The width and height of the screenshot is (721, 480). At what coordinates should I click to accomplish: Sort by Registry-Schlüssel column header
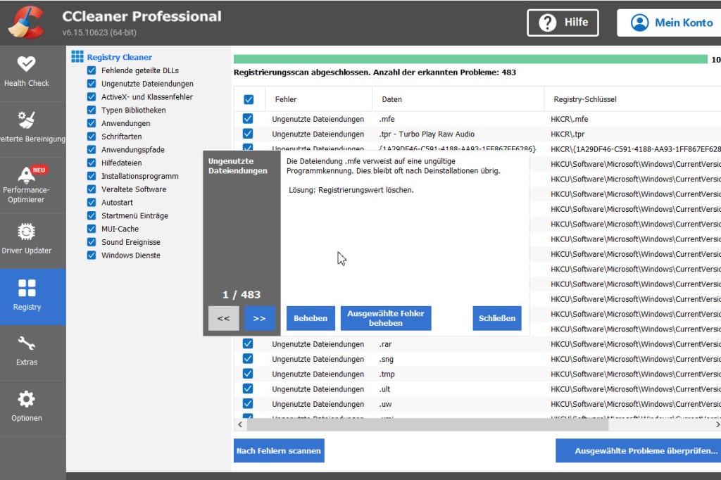(x=633, y=99)
